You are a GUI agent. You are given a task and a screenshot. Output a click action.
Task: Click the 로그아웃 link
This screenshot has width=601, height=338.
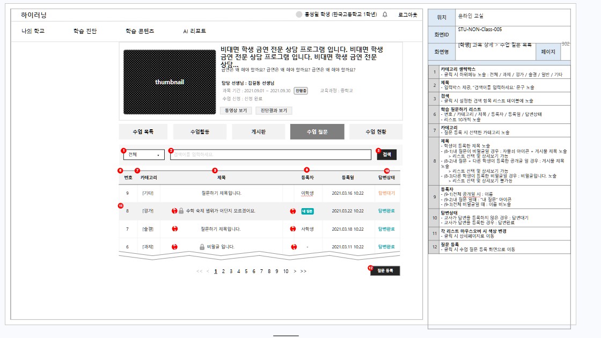pos(407,14)
